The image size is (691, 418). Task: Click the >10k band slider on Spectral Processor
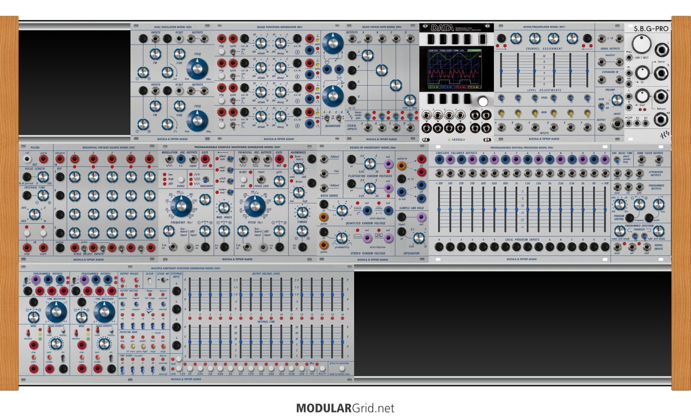coord(604,210)
